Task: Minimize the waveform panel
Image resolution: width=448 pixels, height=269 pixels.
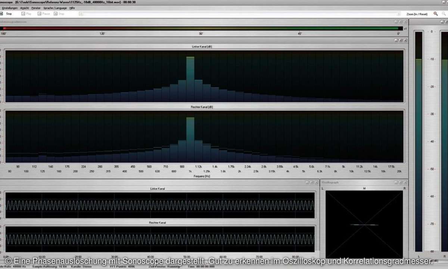Action: tap(307, 182)
